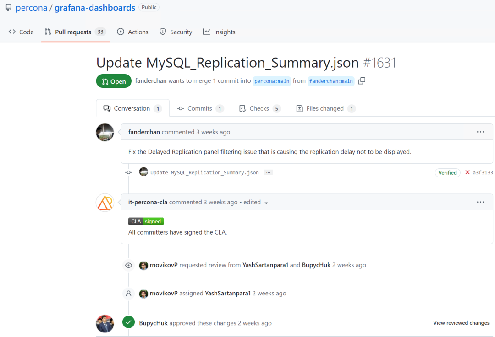Click the green approved checkmark icon

click(x=128, y=322)
